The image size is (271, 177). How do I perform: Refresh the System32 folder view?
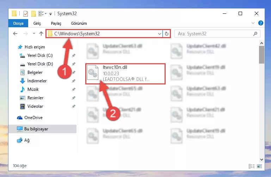click(167, 34)
